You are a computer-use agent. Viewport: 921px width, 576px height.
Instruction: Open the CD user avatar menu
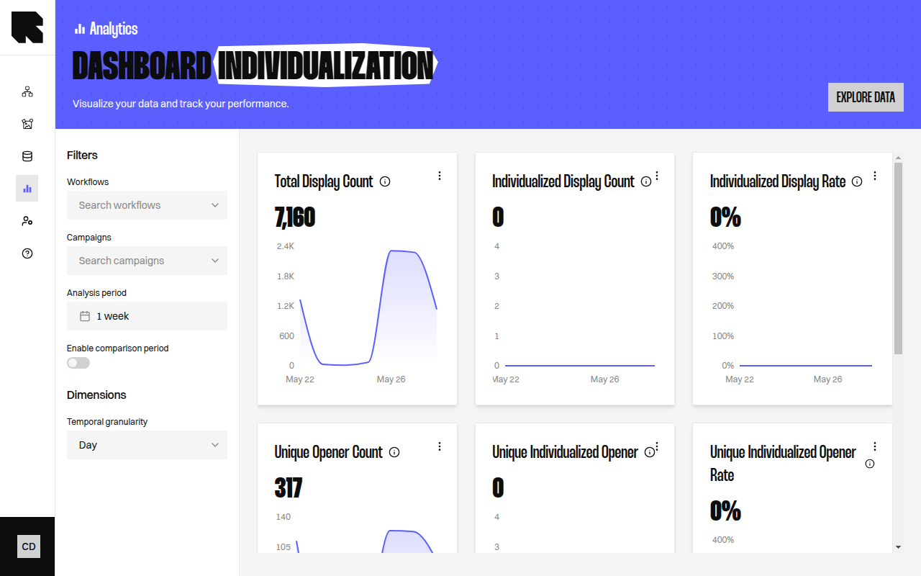click(x=29, y=546)
